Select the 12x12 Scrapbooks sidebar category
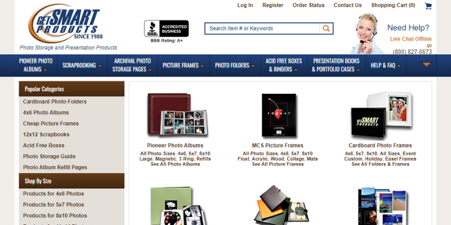451x225 pixels. [46, 134]
